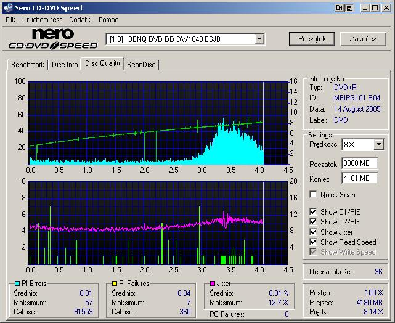Disable Show C1/PIE checkbox

pyautogui.click(x=313, y=211)
